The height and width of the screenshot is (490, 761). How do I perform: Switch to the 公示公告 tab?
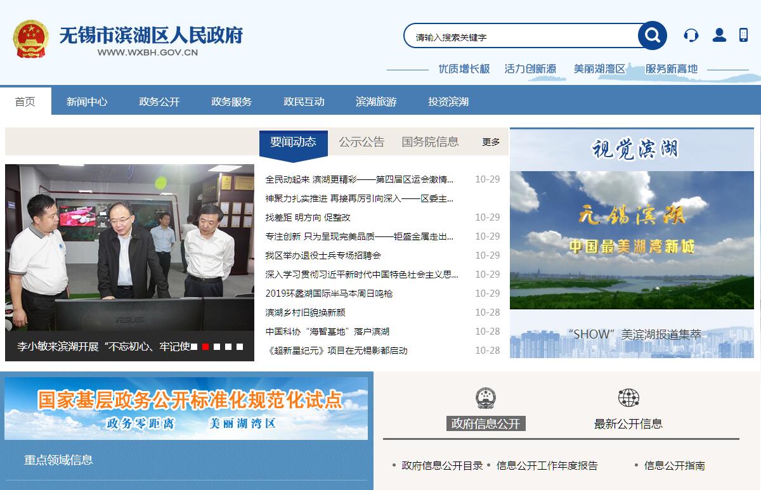click(x=361, y=142)
